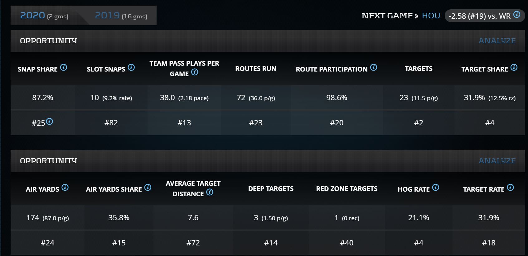Click the Deep Targets column header
Viewport: 528px width, 256px height.
[271, 189]
